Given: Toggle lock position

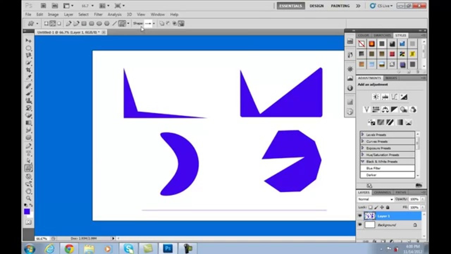Looking at the screenshot, I should 382,207.
